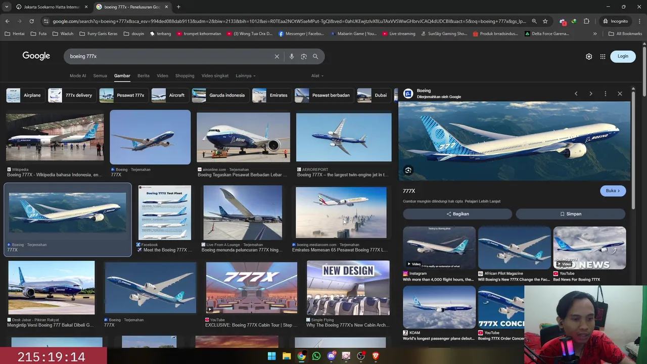Open the YouTube 777X Cabin Tour thumbnail

coord(252,288)
